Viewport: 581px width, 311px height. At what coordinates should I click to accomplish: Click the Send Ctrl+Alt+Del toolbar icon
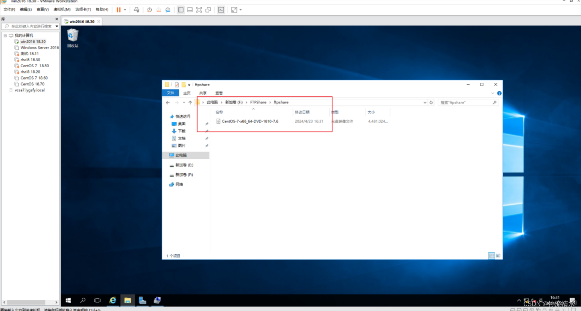137,10
